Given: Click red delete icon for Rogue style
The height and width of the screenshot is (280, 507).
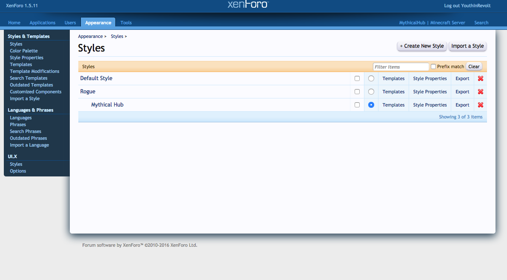Looking at the screenshot, I should (481, 92).
